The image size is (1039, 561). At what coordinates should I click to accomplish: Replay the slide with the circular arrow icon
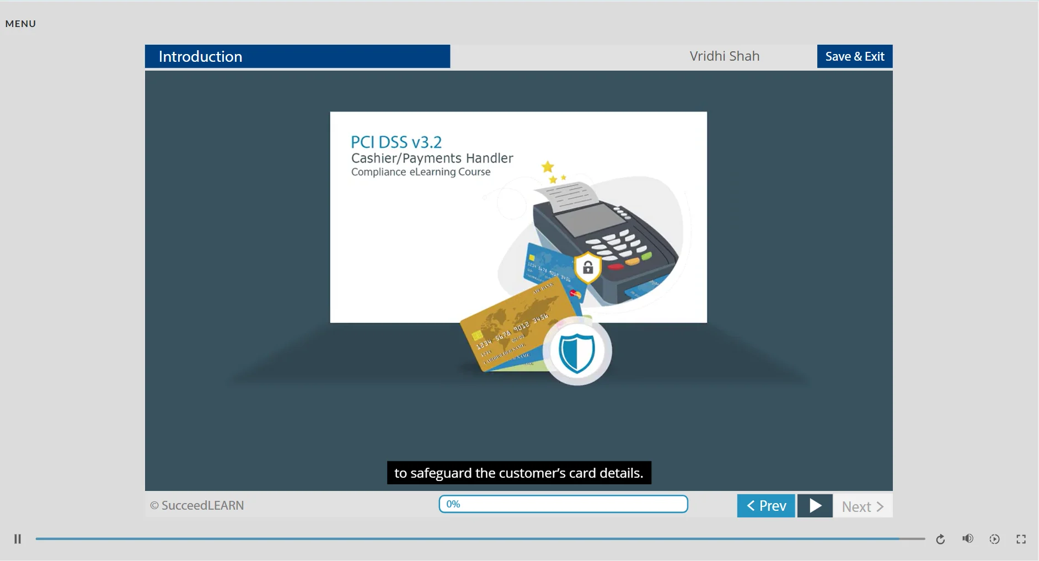[941, 539]
